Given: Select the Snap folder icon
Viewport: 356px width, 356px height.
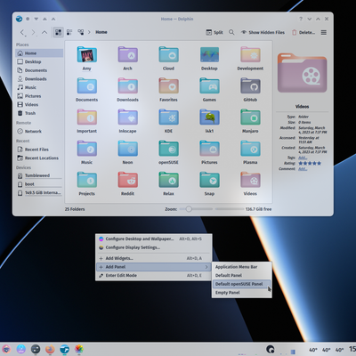Looking at the screenshot, I should 209,180.
